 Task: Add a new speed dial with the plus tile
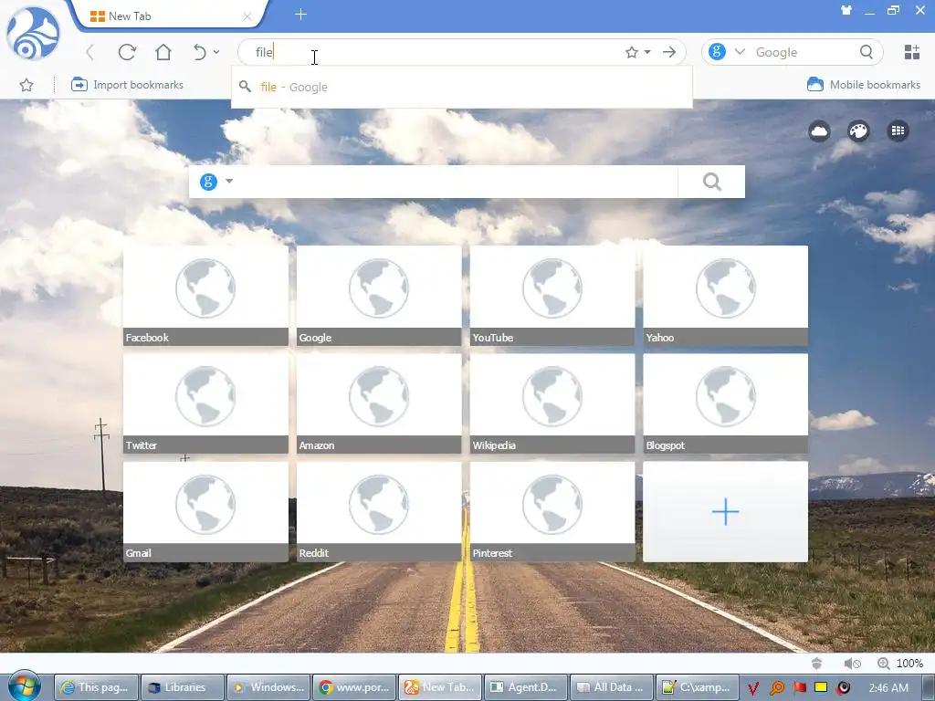pyautogui.click(x=726, y=511)
